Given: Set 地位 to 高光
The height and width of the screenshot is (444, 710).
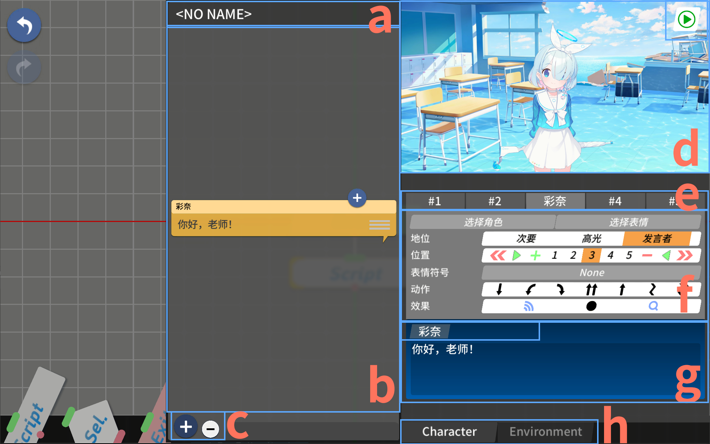Looking at the screenshot, I should (591, 238).
